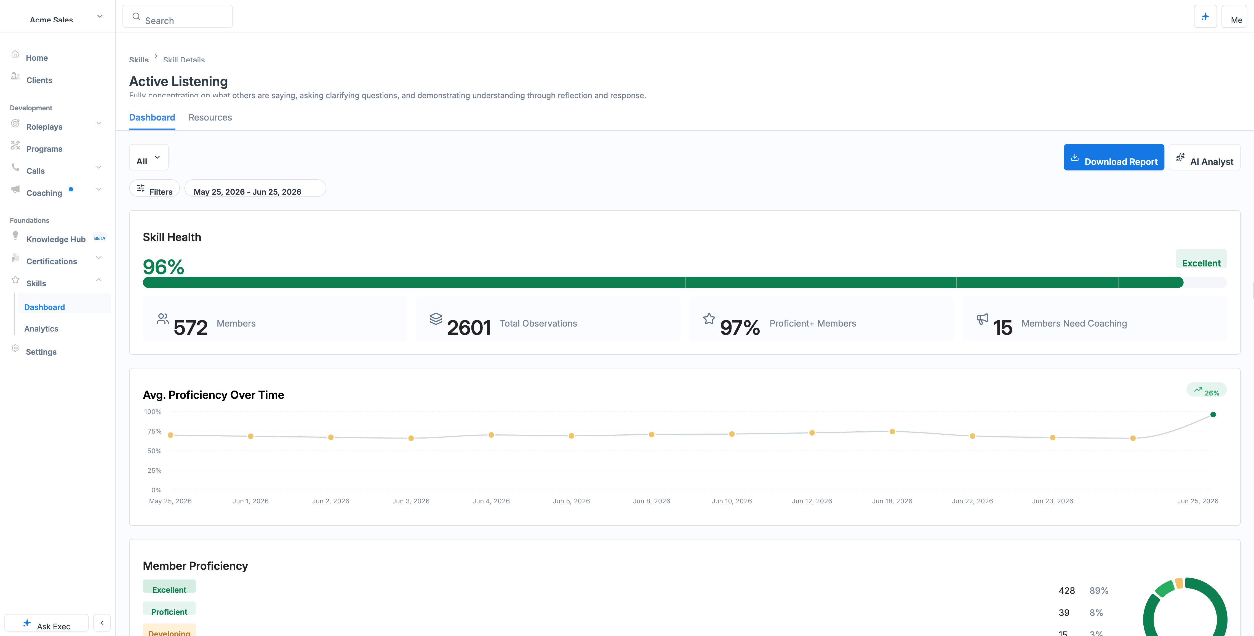Image resolution: width=1254 pixels, height=636 pixels.
Task: Click the search magnifier icon
Action: click(136, 16)
